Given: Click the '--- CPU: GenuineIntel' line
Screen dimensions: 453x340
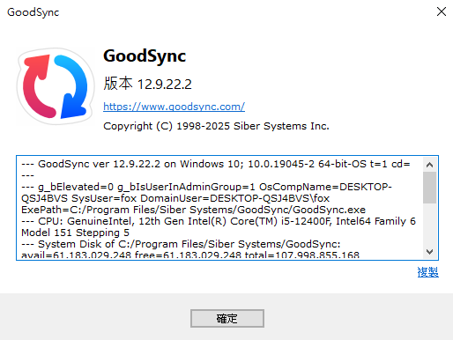Looking at the screenshot, I should [x=219, y=221].
